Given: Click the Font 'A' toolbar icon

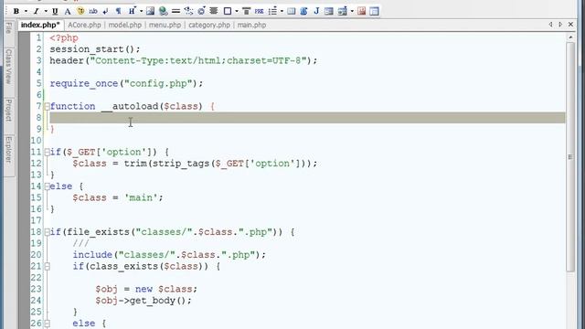Looking at the screenshot, I should point(68,11).
